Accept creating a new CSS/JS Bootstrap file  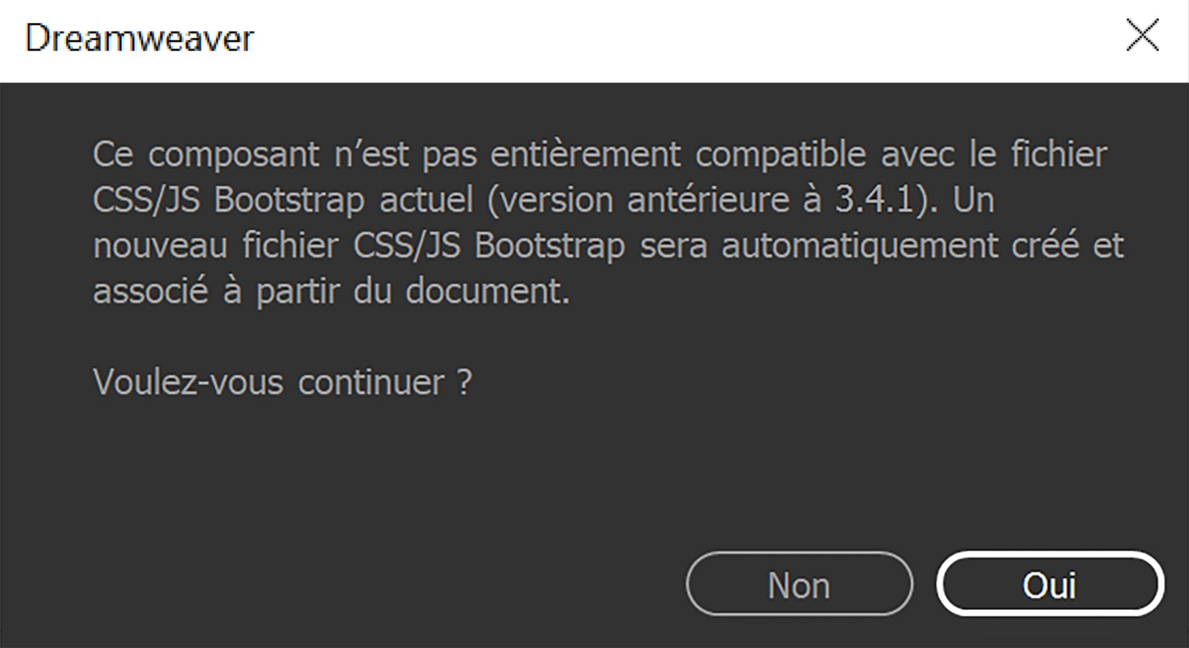point(1051,584)
